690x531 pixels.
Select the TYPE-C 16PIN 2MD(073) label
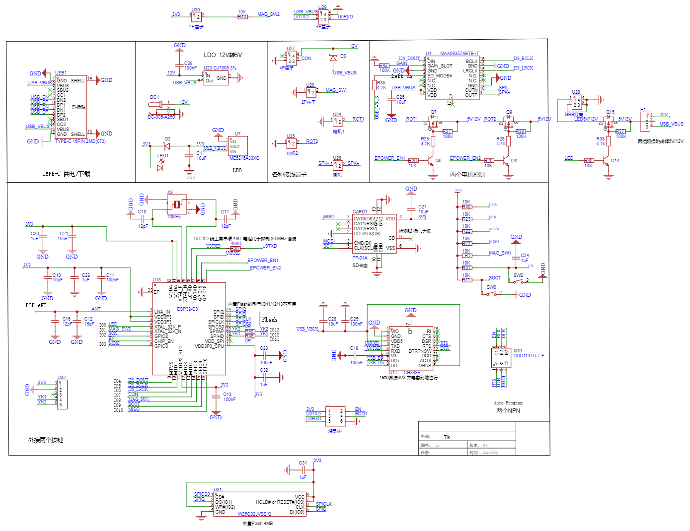pyautogui.click(x=80, y=141)
